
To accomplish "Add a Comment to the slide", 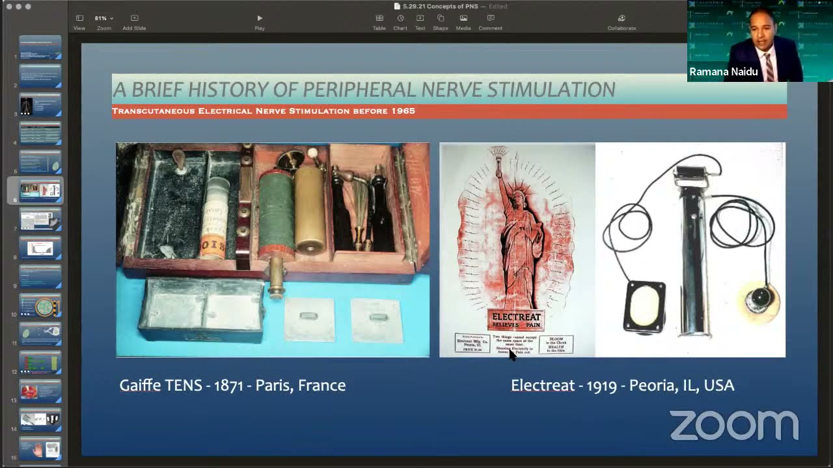I will [491, 22].
